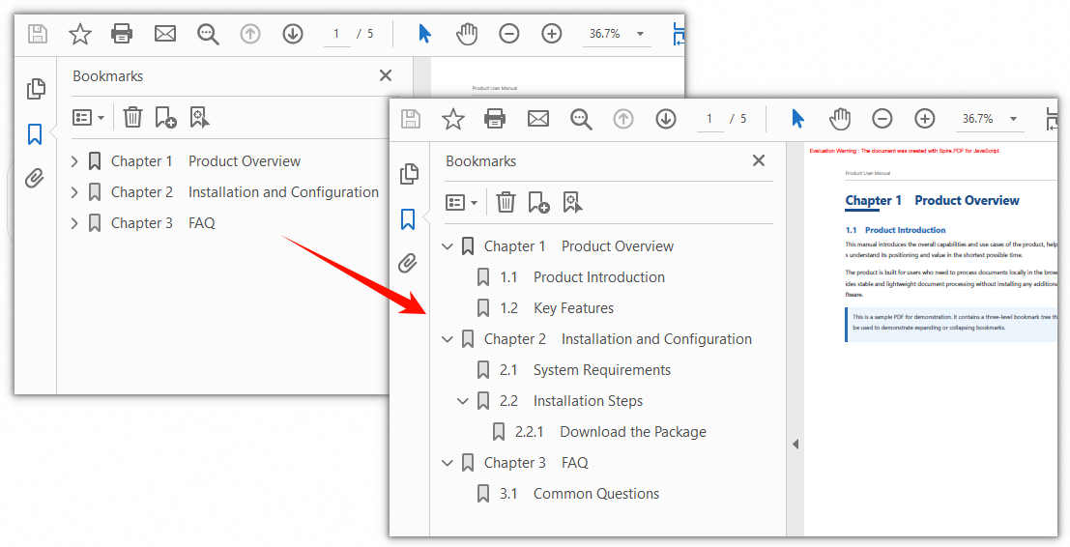This screenshot has height=547, width=1070.
Task: Select Chapter 2 Installation and Configuration in the front window
Action: click(618, 339)
